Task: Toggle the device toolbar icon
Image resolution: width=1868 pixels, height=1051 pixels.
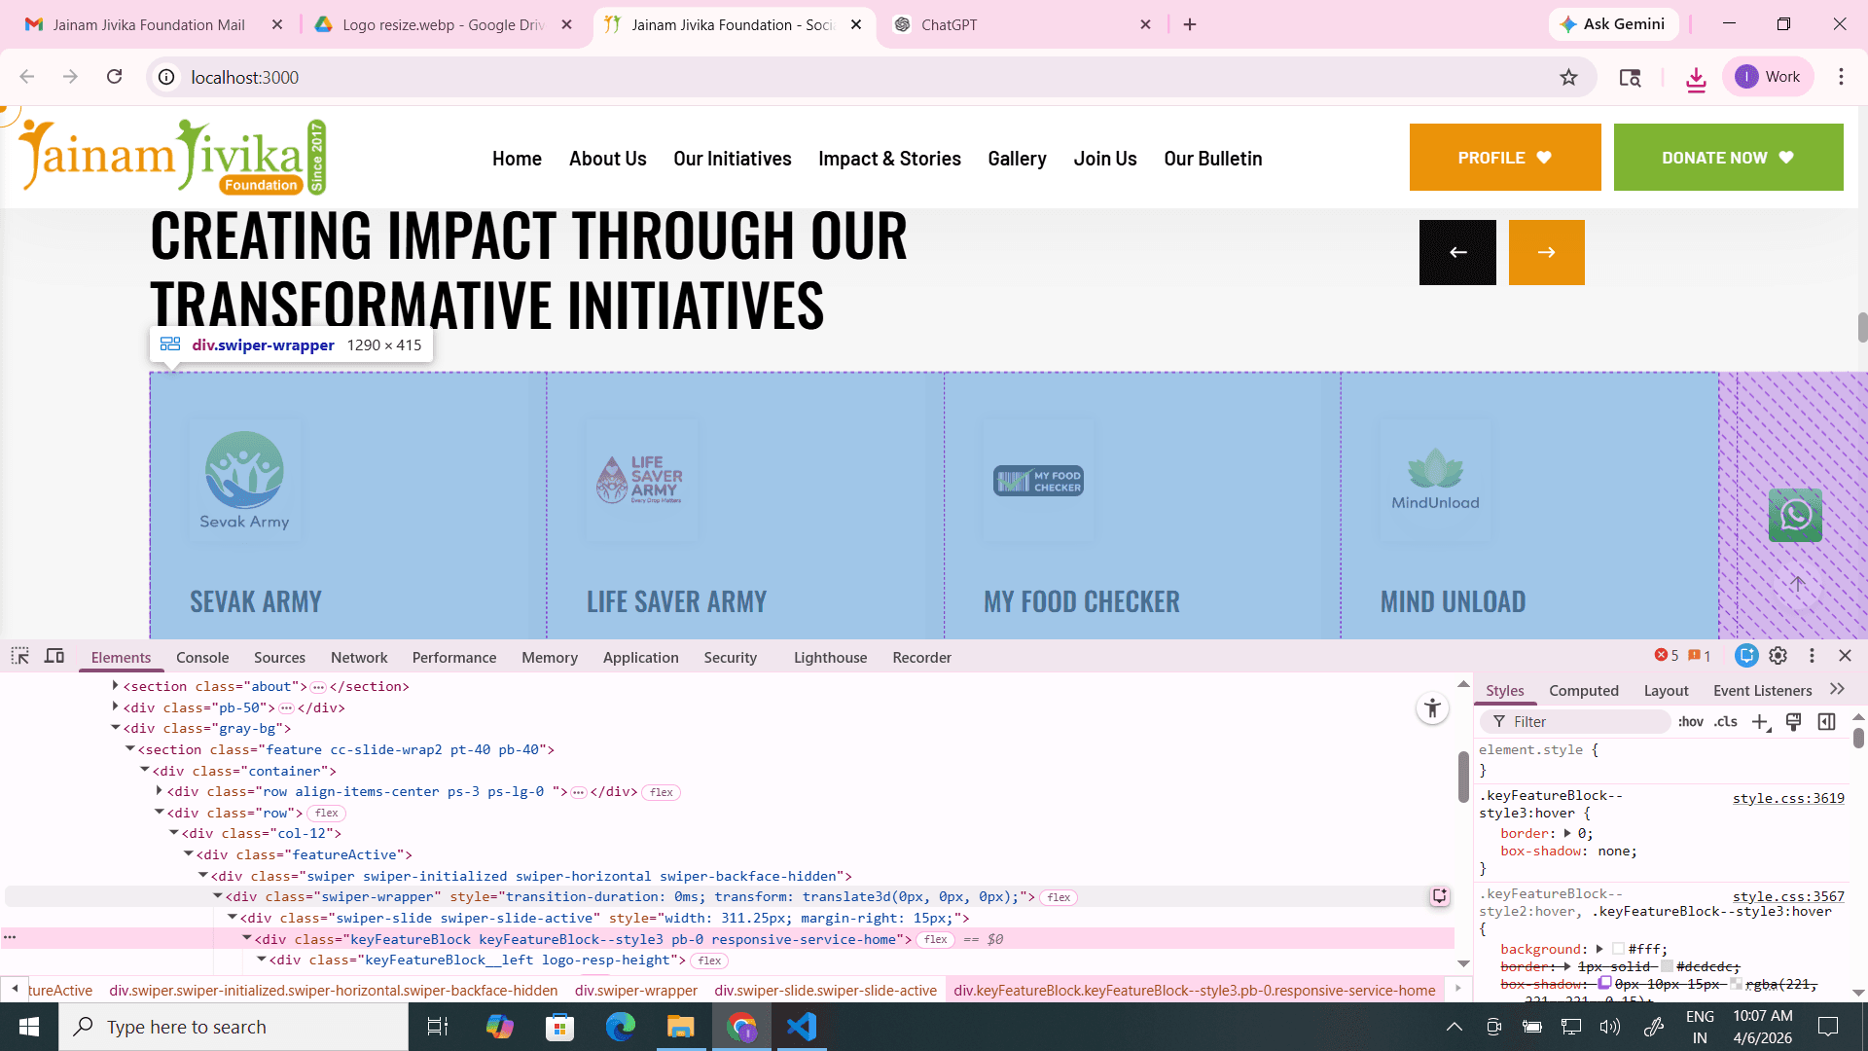Action: [x=54, y=656]
